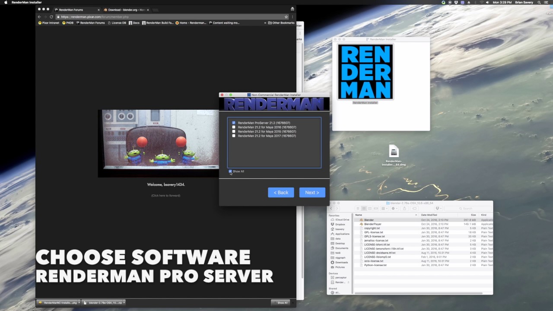
Task: Switch Finder to column view
Action: 370,208
